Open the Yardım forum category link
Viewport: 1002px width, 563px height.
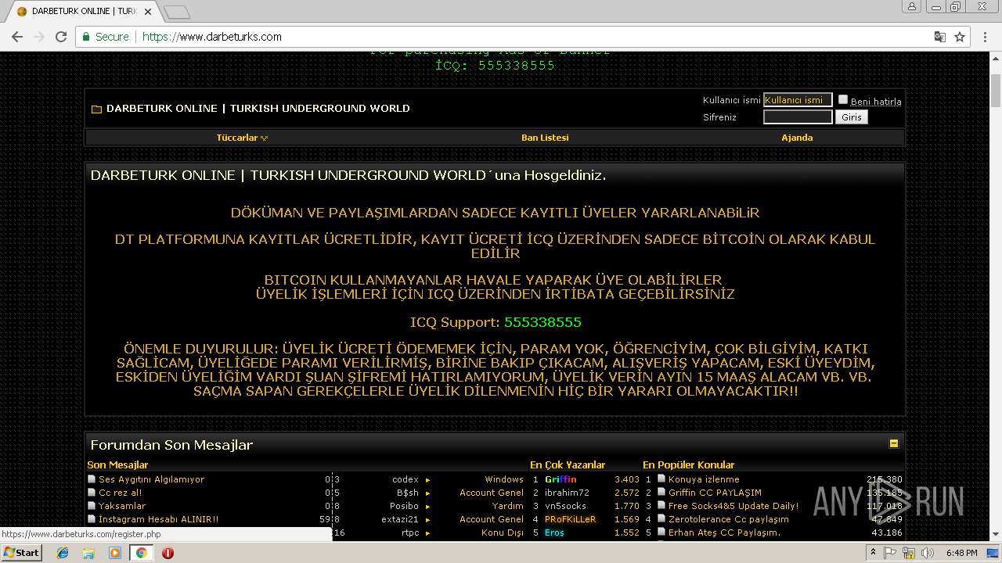(508, 506)
